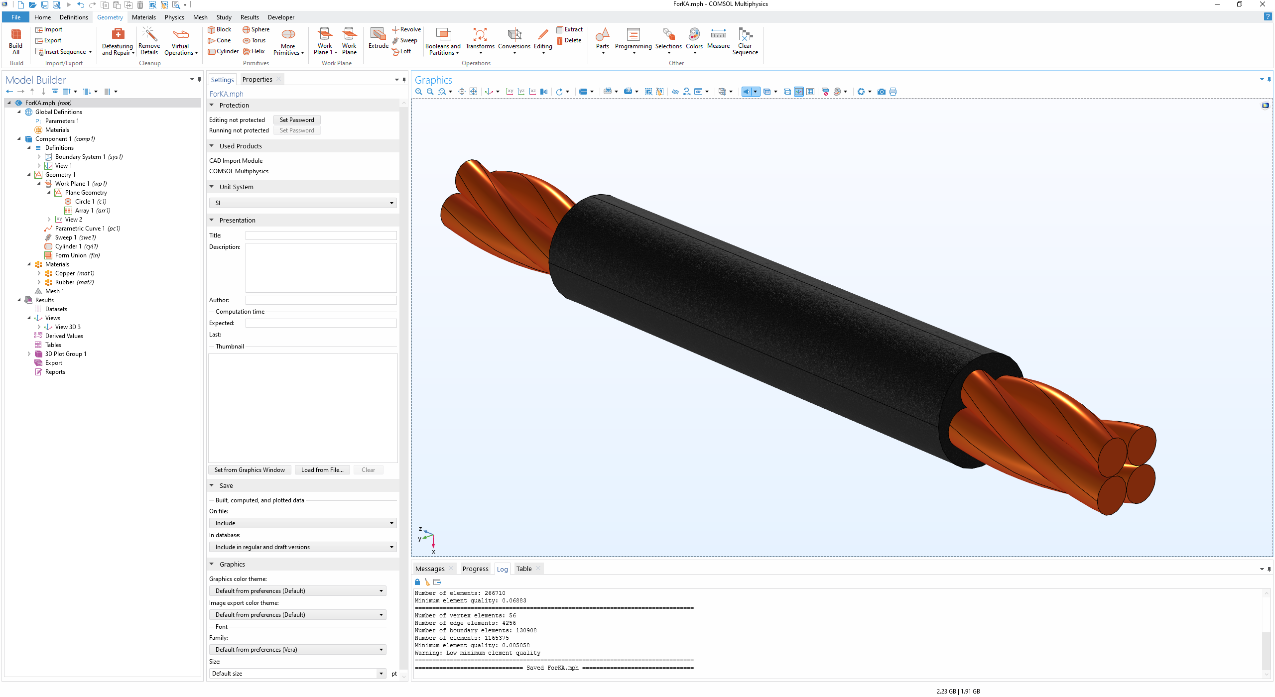Open the Unit System SI dropdown
This screenshot has width=1275, height=697.
[x=303, y=203]
